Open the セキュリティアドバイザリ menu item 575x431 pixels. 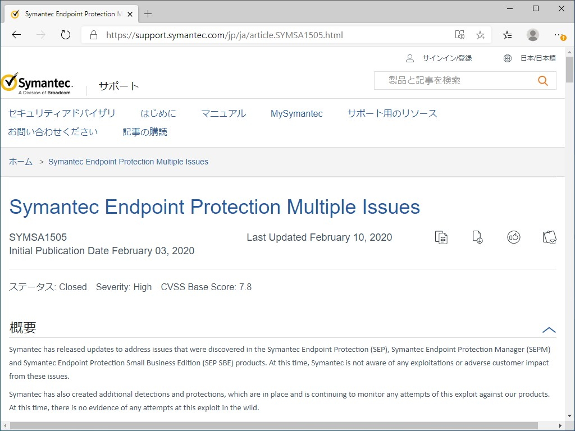click(x=62, y=113)
